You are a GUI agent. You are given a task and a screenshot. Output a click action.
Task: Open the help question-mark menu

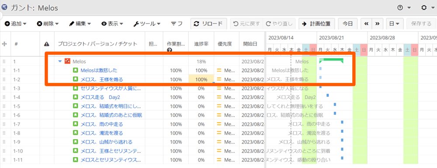(x=404, y=8)
